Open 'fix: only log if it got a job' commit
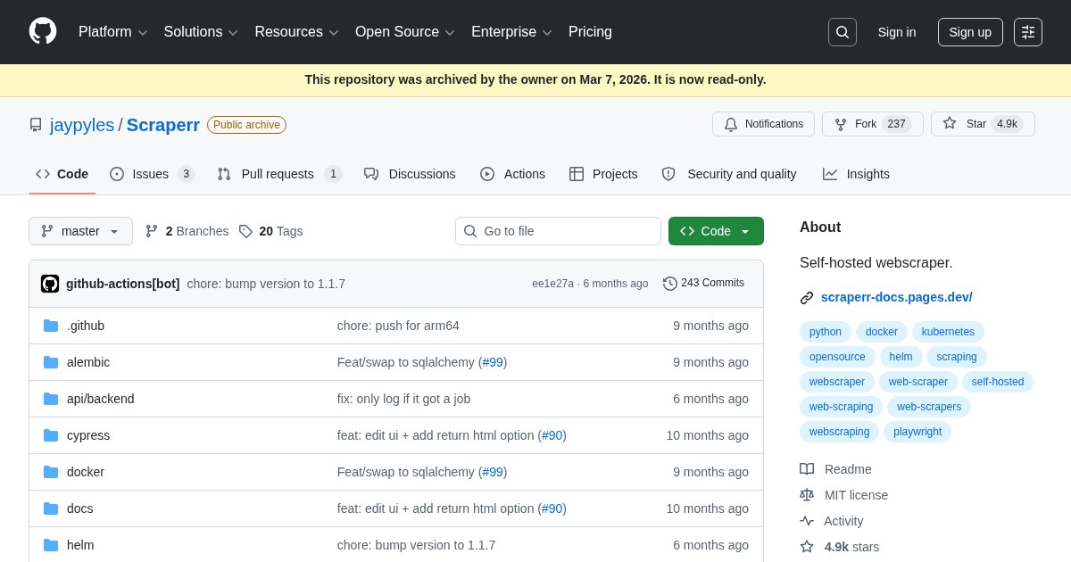Screen dimensions: 1071x562 403,399
